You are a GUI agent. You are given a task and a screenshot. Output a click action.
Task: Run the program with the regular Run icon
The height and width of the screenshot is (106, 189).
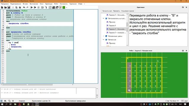pos(32,7)
